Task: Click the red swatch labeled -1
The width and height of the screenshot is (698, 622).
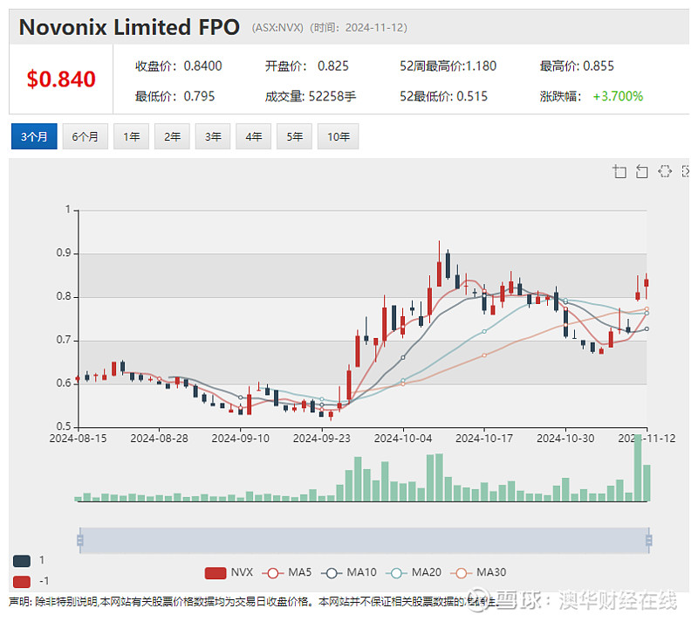Action: click(x=22, y=582)
